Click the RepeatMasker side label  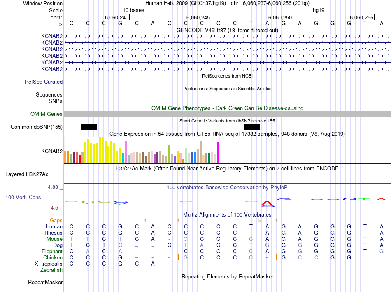[x=45, y=283]
